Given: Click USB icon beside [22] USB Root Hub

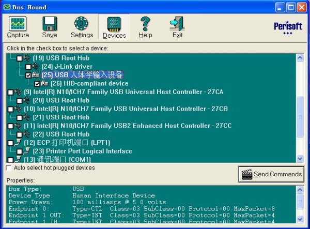Looking at the screenshot, I should click(26, 134).
